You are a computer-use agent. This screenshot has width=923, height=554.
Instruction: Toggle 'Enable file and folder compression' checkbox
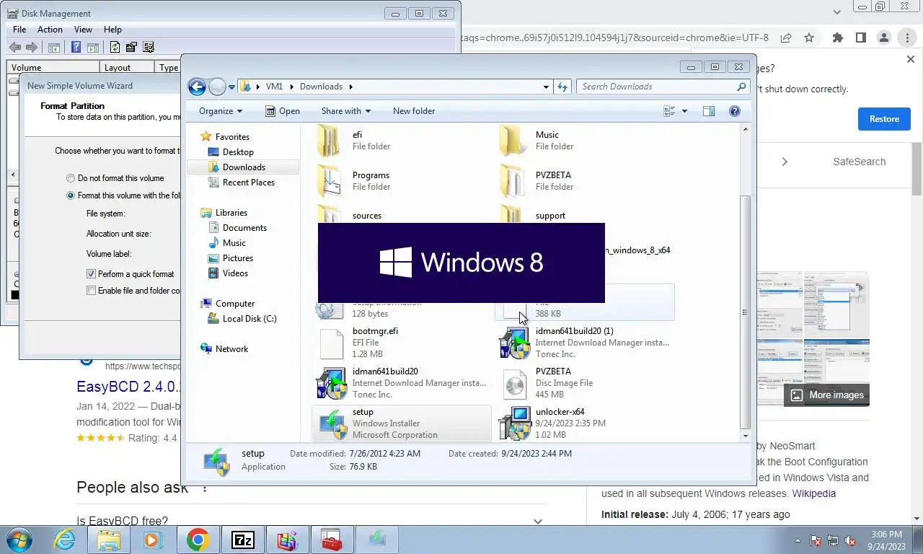click(x=91, y=291)
